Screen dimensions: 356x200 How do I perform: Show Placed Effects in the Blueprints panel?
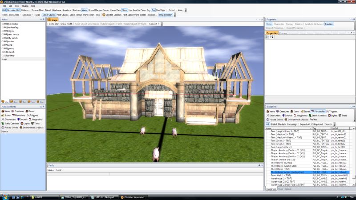point(275,120)
